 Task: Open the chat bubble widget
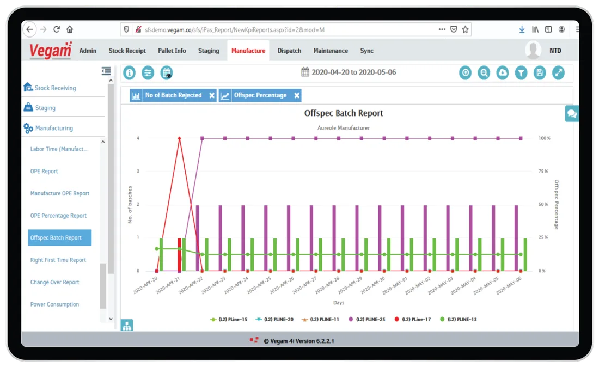(572, 113)
